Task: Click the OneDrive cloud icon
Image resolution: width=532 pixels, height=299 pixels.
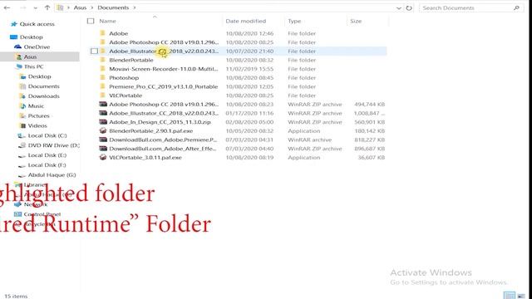Action: click(18, 47)
